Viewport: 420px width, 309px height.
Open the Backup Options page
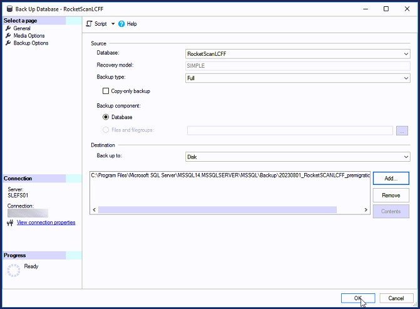pos(31,43)
